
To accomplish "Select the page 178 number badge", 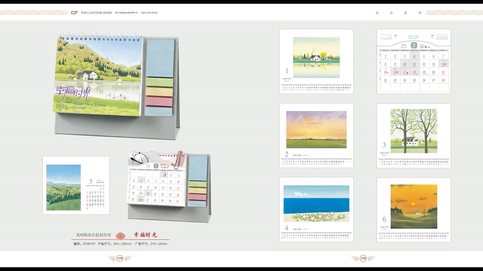I will pyautogui.click(x=120, y=258).
